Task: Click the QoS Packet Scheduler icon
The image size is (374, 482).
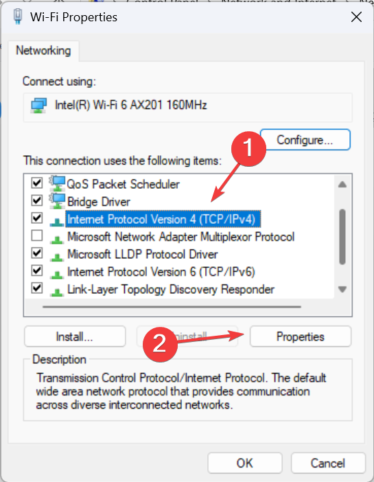Action: [x=58, y=184]
